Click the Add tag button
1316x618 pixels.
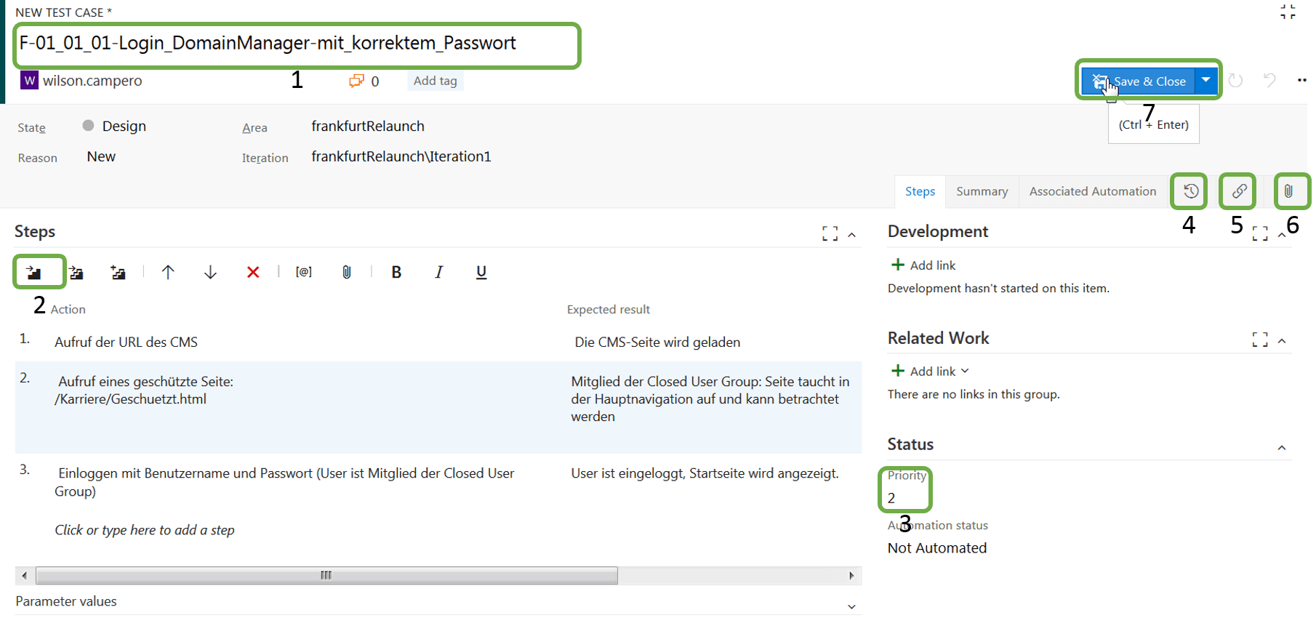(x=435, y=81)
